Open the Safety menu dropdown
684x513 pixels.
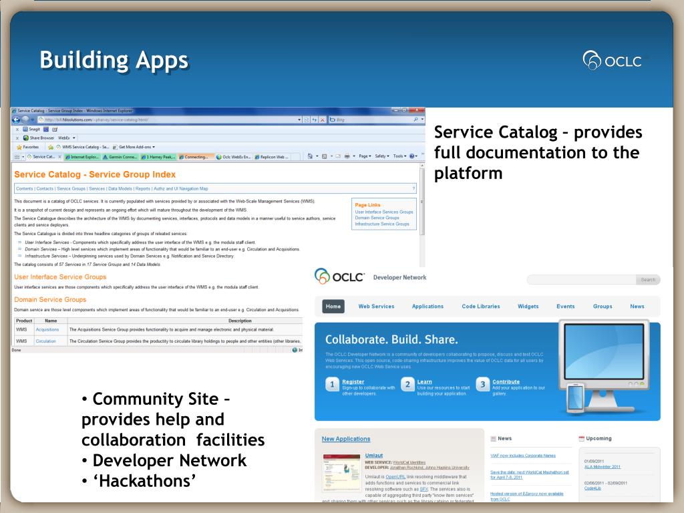point(381,156)
